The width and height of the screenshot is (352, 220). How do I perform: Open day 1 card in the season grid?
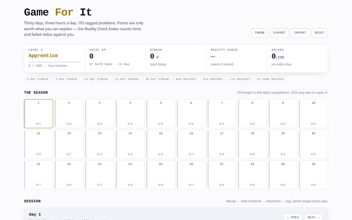pyautogui.click(x=39, y=114)
